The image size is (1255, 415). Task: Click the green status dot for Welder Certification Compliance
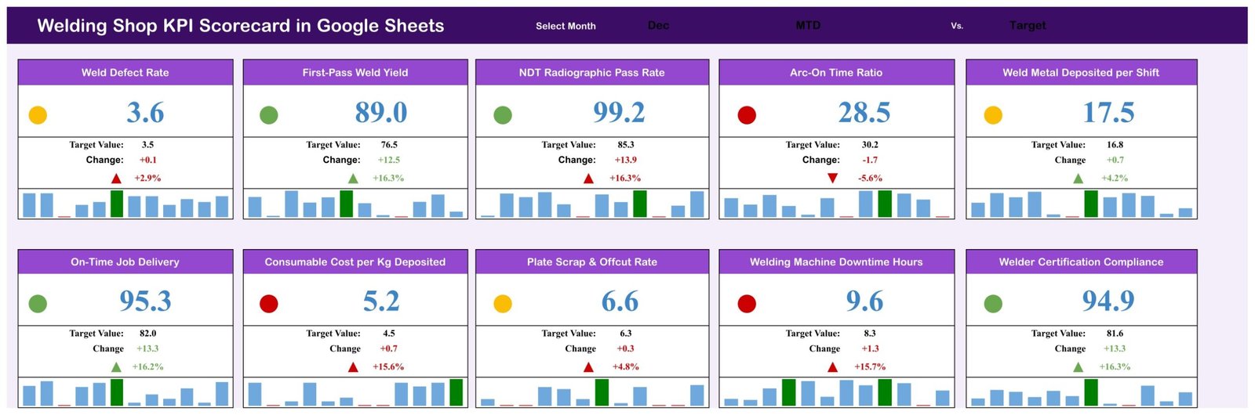[993, 304]
